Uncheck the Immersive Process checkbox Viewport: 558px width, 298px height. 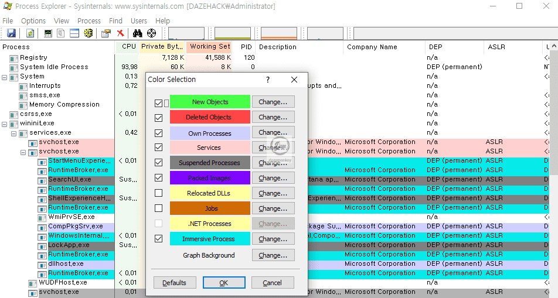tap(159, 239)
